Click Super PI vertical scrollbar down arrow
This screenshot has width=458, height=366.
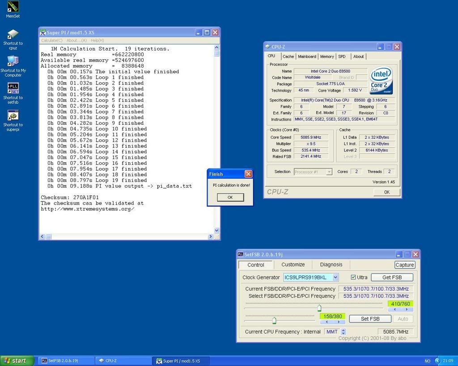click(216, 230)
